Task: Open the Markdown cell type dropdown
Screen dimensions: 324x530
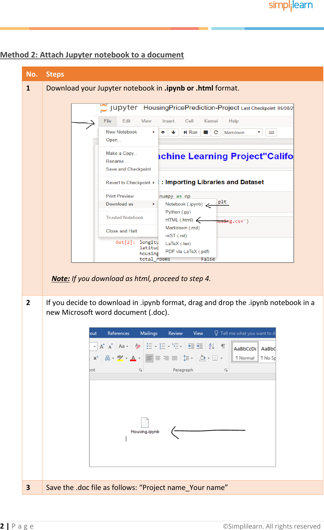Action: [242, 132]
